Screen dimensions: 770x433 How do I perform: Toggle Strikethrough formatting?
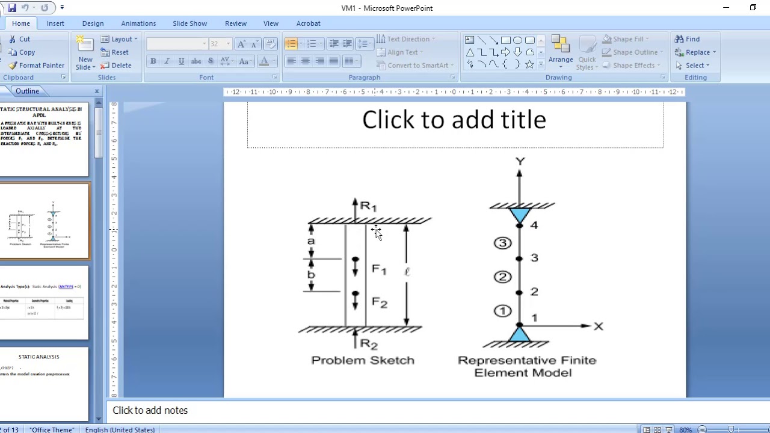[196, 61]
